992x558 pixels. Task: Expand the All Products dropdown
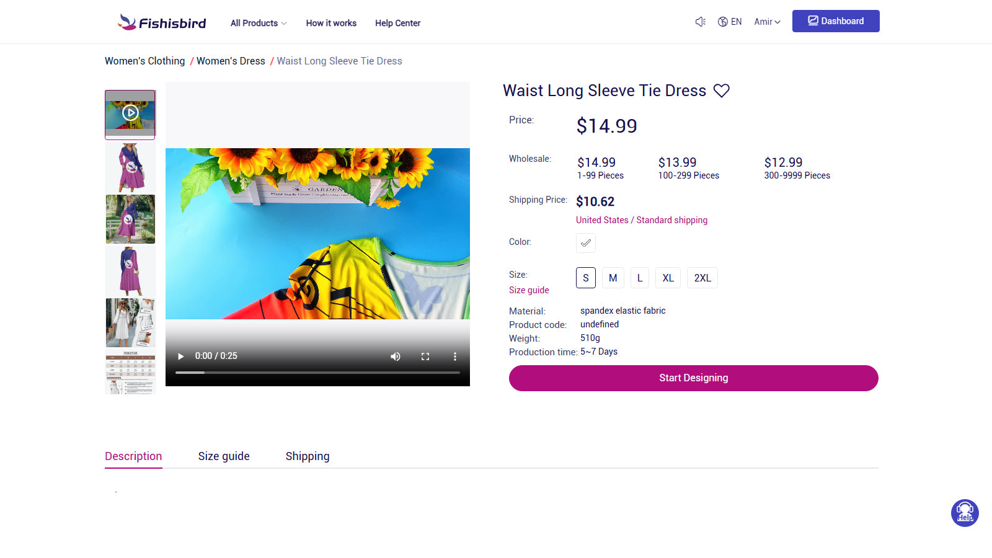[259, 23]
